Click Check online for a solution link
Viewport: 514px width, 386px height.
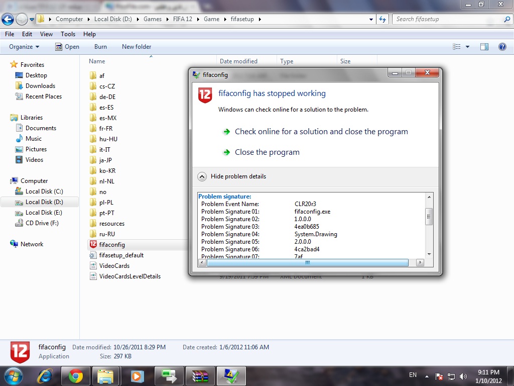(321, 132)
